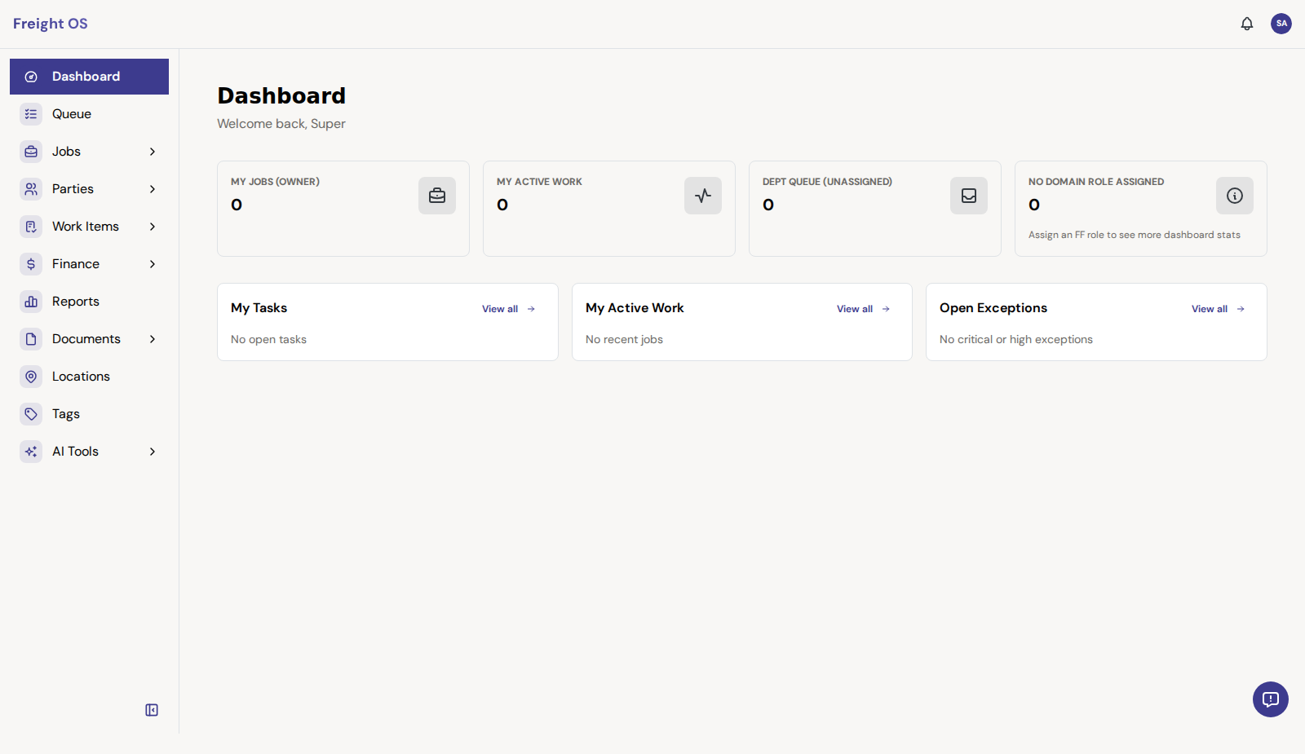
Task: Open the SA profile avatar
Action: (x=1281, y=23)
